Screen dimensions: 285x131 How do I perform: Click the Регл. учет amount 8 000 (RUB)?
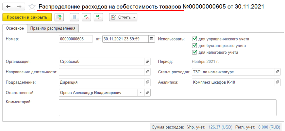[270, 127]
